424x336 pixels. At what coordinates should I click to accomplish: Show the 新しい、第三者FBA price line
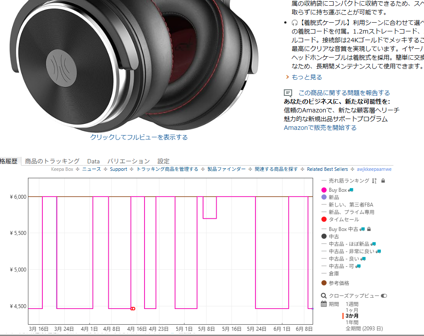[348, 205]
